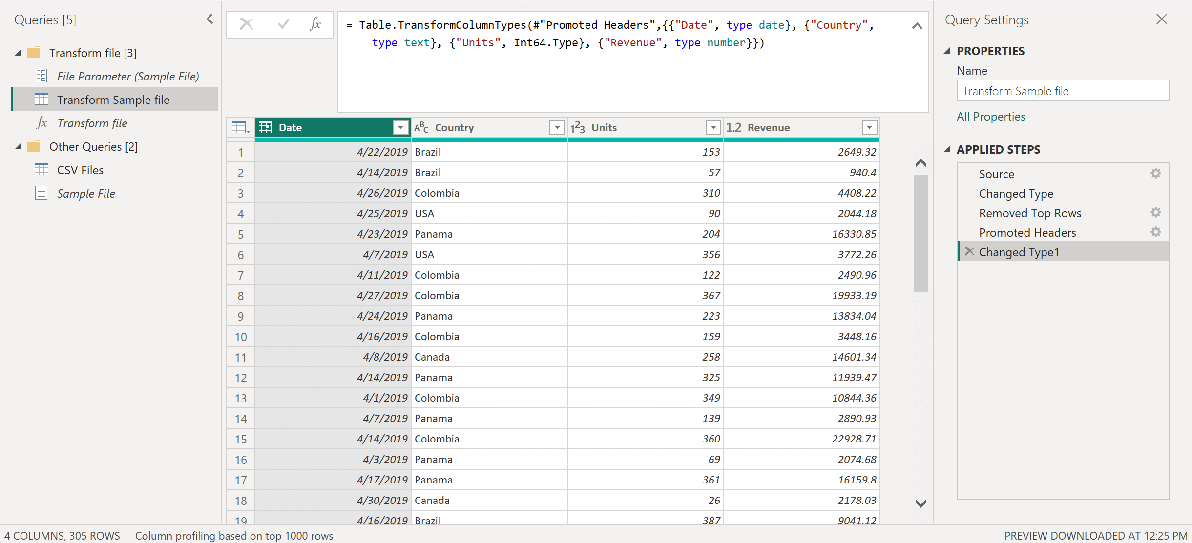Screen dimensions: 1192x543
Task: Click the fx insert step icon
Action: (x=315, y=24)
